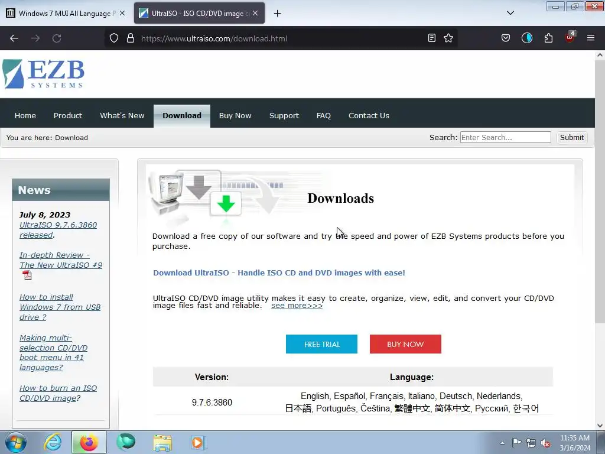
Task: Click the red BUY NOW button
Action: pyautogui.click(x=405, y=344)
